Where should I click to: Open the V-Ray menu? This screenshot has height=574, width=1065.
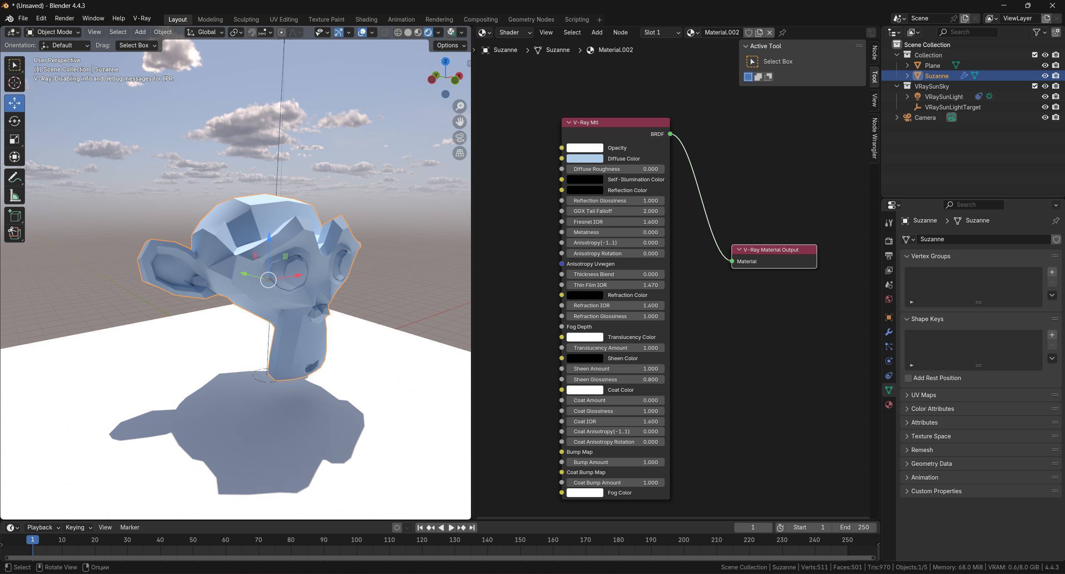pos(142,18)
